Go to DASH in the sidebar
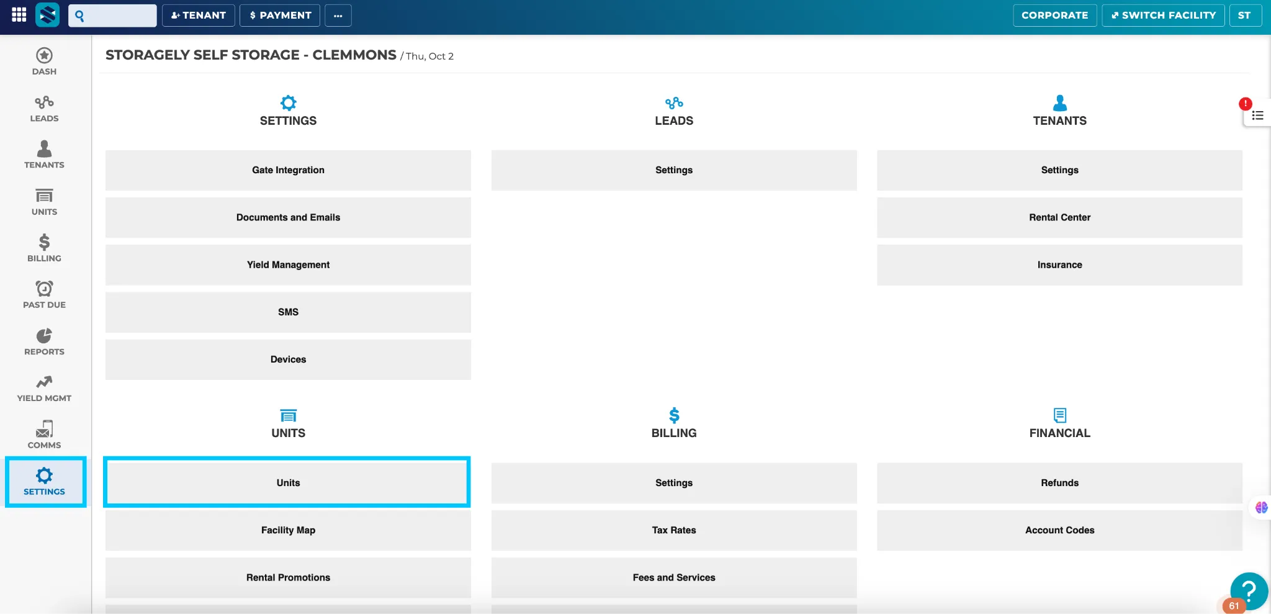The width and height of the screenshot is (1271, 614). pos(44,61)
